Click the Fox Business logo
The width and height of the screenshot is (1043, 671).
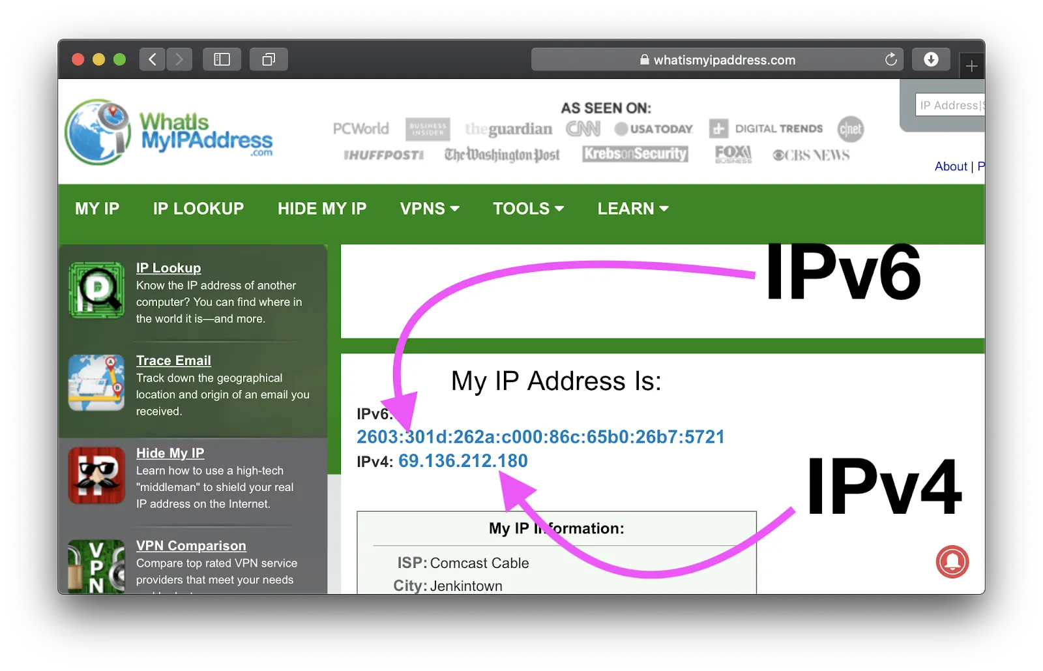(733, 154)
